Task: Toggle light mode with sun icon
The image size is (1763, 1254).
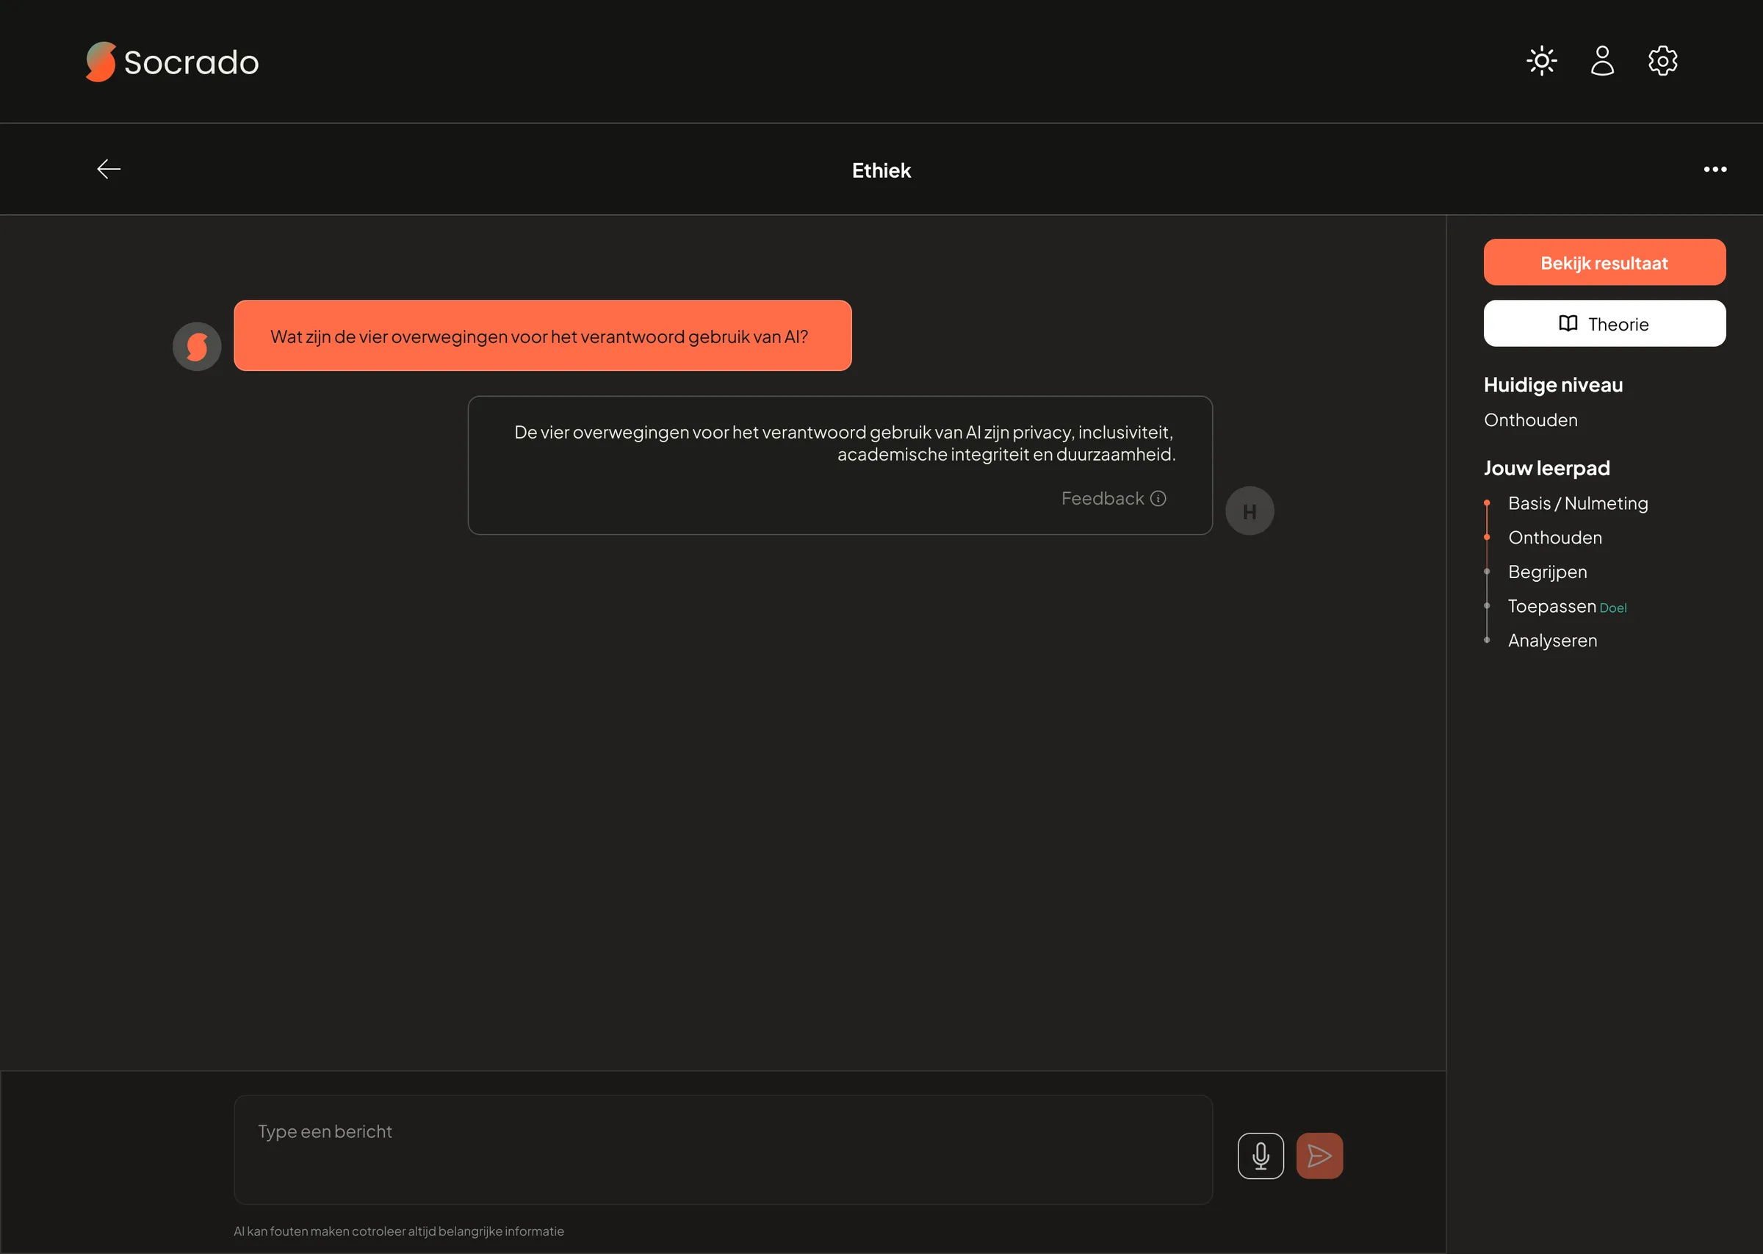Action: pyautogui.click(x=1541, y=60)
